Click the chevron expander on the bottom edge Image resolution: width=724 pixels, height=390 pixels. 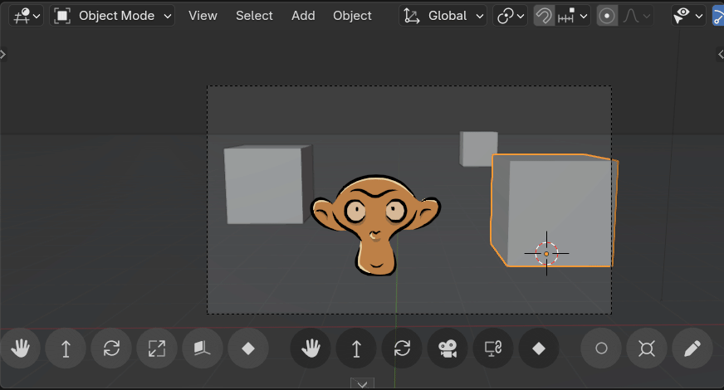[x=362, y=383]
